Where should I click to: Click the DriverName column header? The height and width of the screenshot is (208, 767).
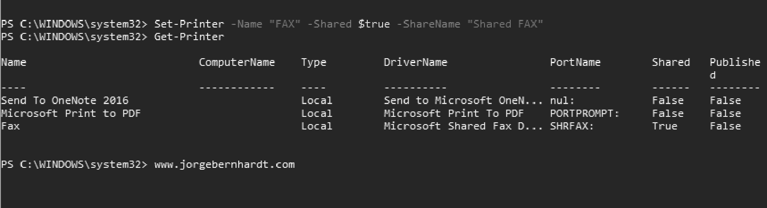coord(415,62)
